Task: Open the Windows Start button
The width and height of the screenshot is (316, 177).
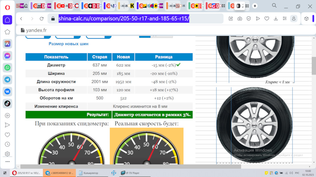Action: 5,173
